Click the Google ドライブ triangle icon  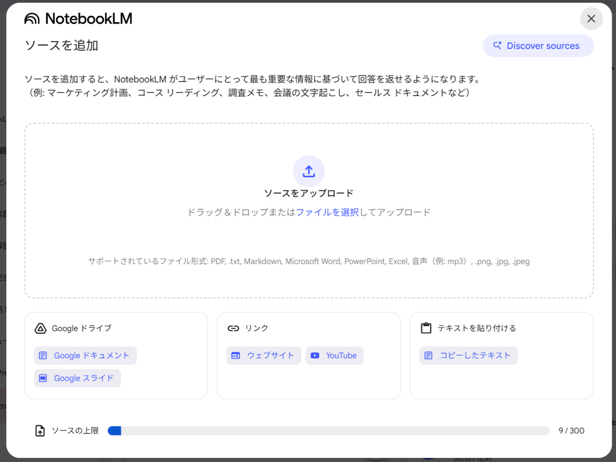tap(40, 328)
